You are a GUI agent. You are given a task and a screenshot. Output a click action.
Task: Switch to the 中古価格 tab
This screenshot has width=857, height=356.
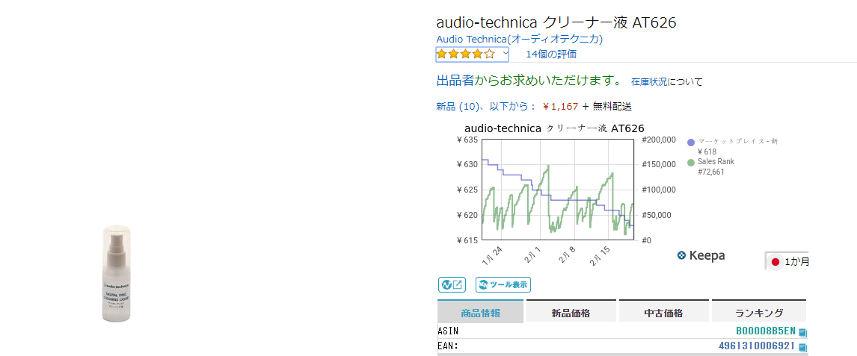pyautogui.click(x=663, y=313)
